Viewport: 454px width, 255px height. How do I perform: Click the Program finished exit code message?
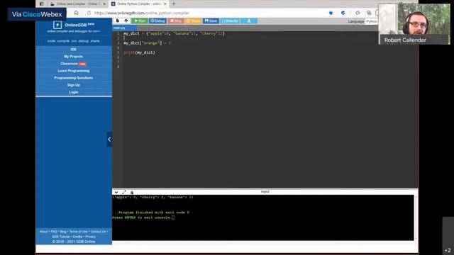(x=150, y=212)
